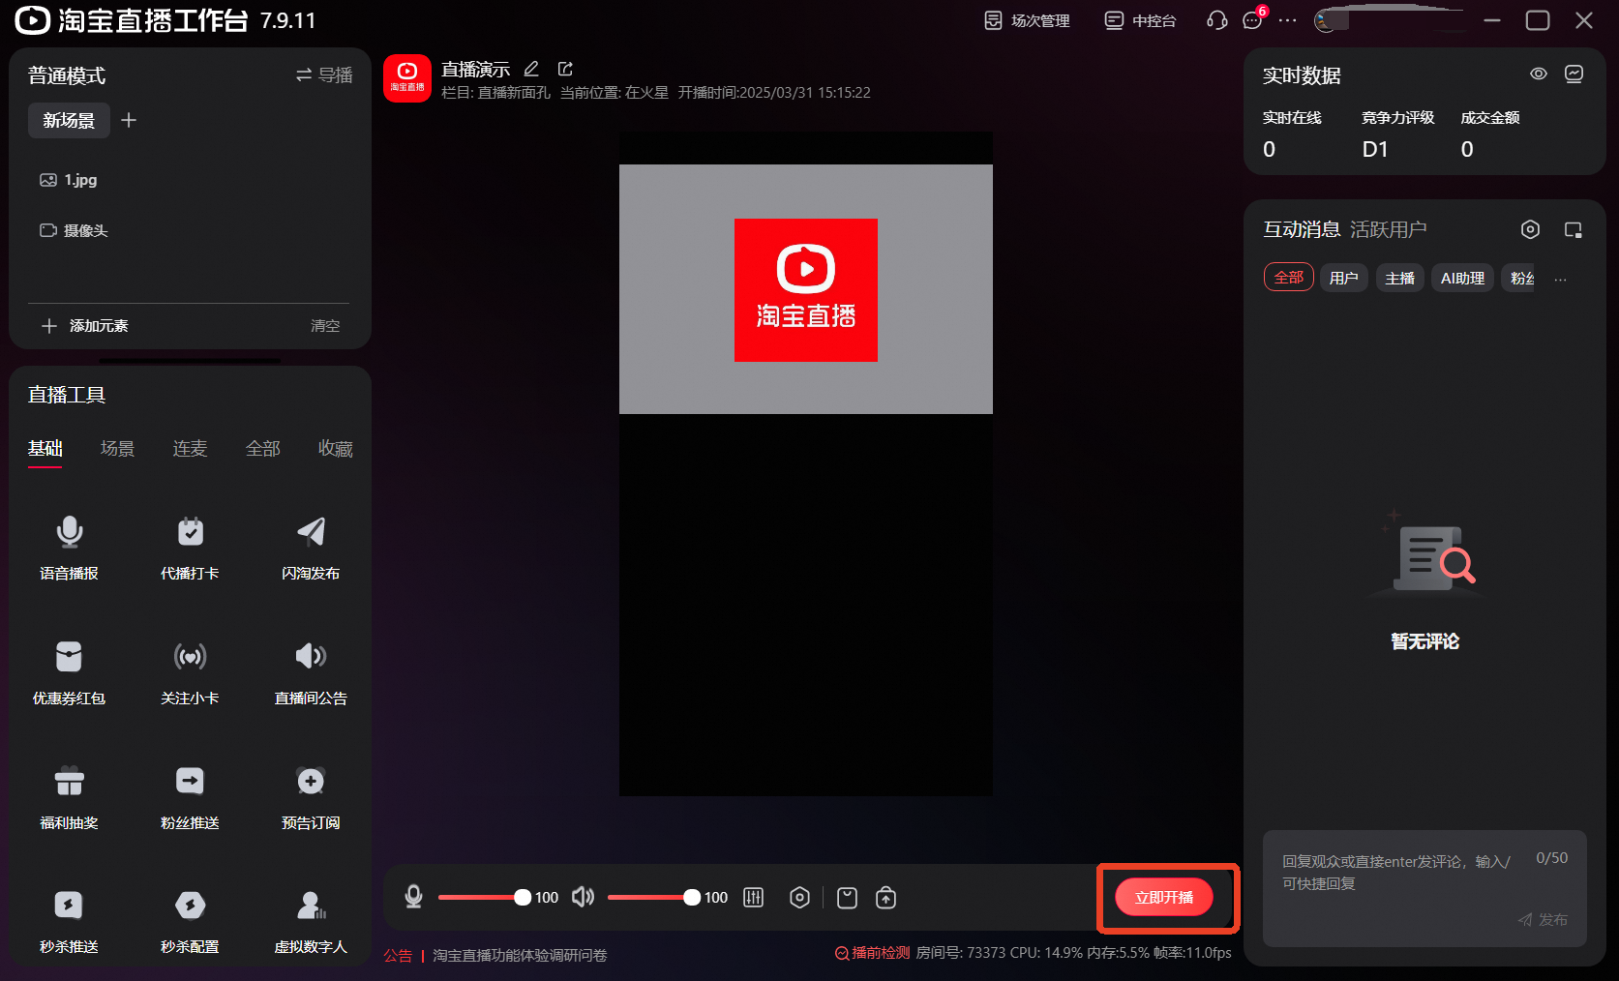Mute the microphone in the bottom bar
This screenshot has width=1619, height=981.
[413, 897]
